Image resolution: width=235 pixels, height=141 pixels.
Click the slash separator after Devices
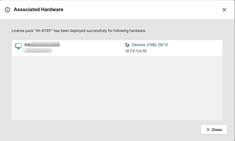coord(148,45)
